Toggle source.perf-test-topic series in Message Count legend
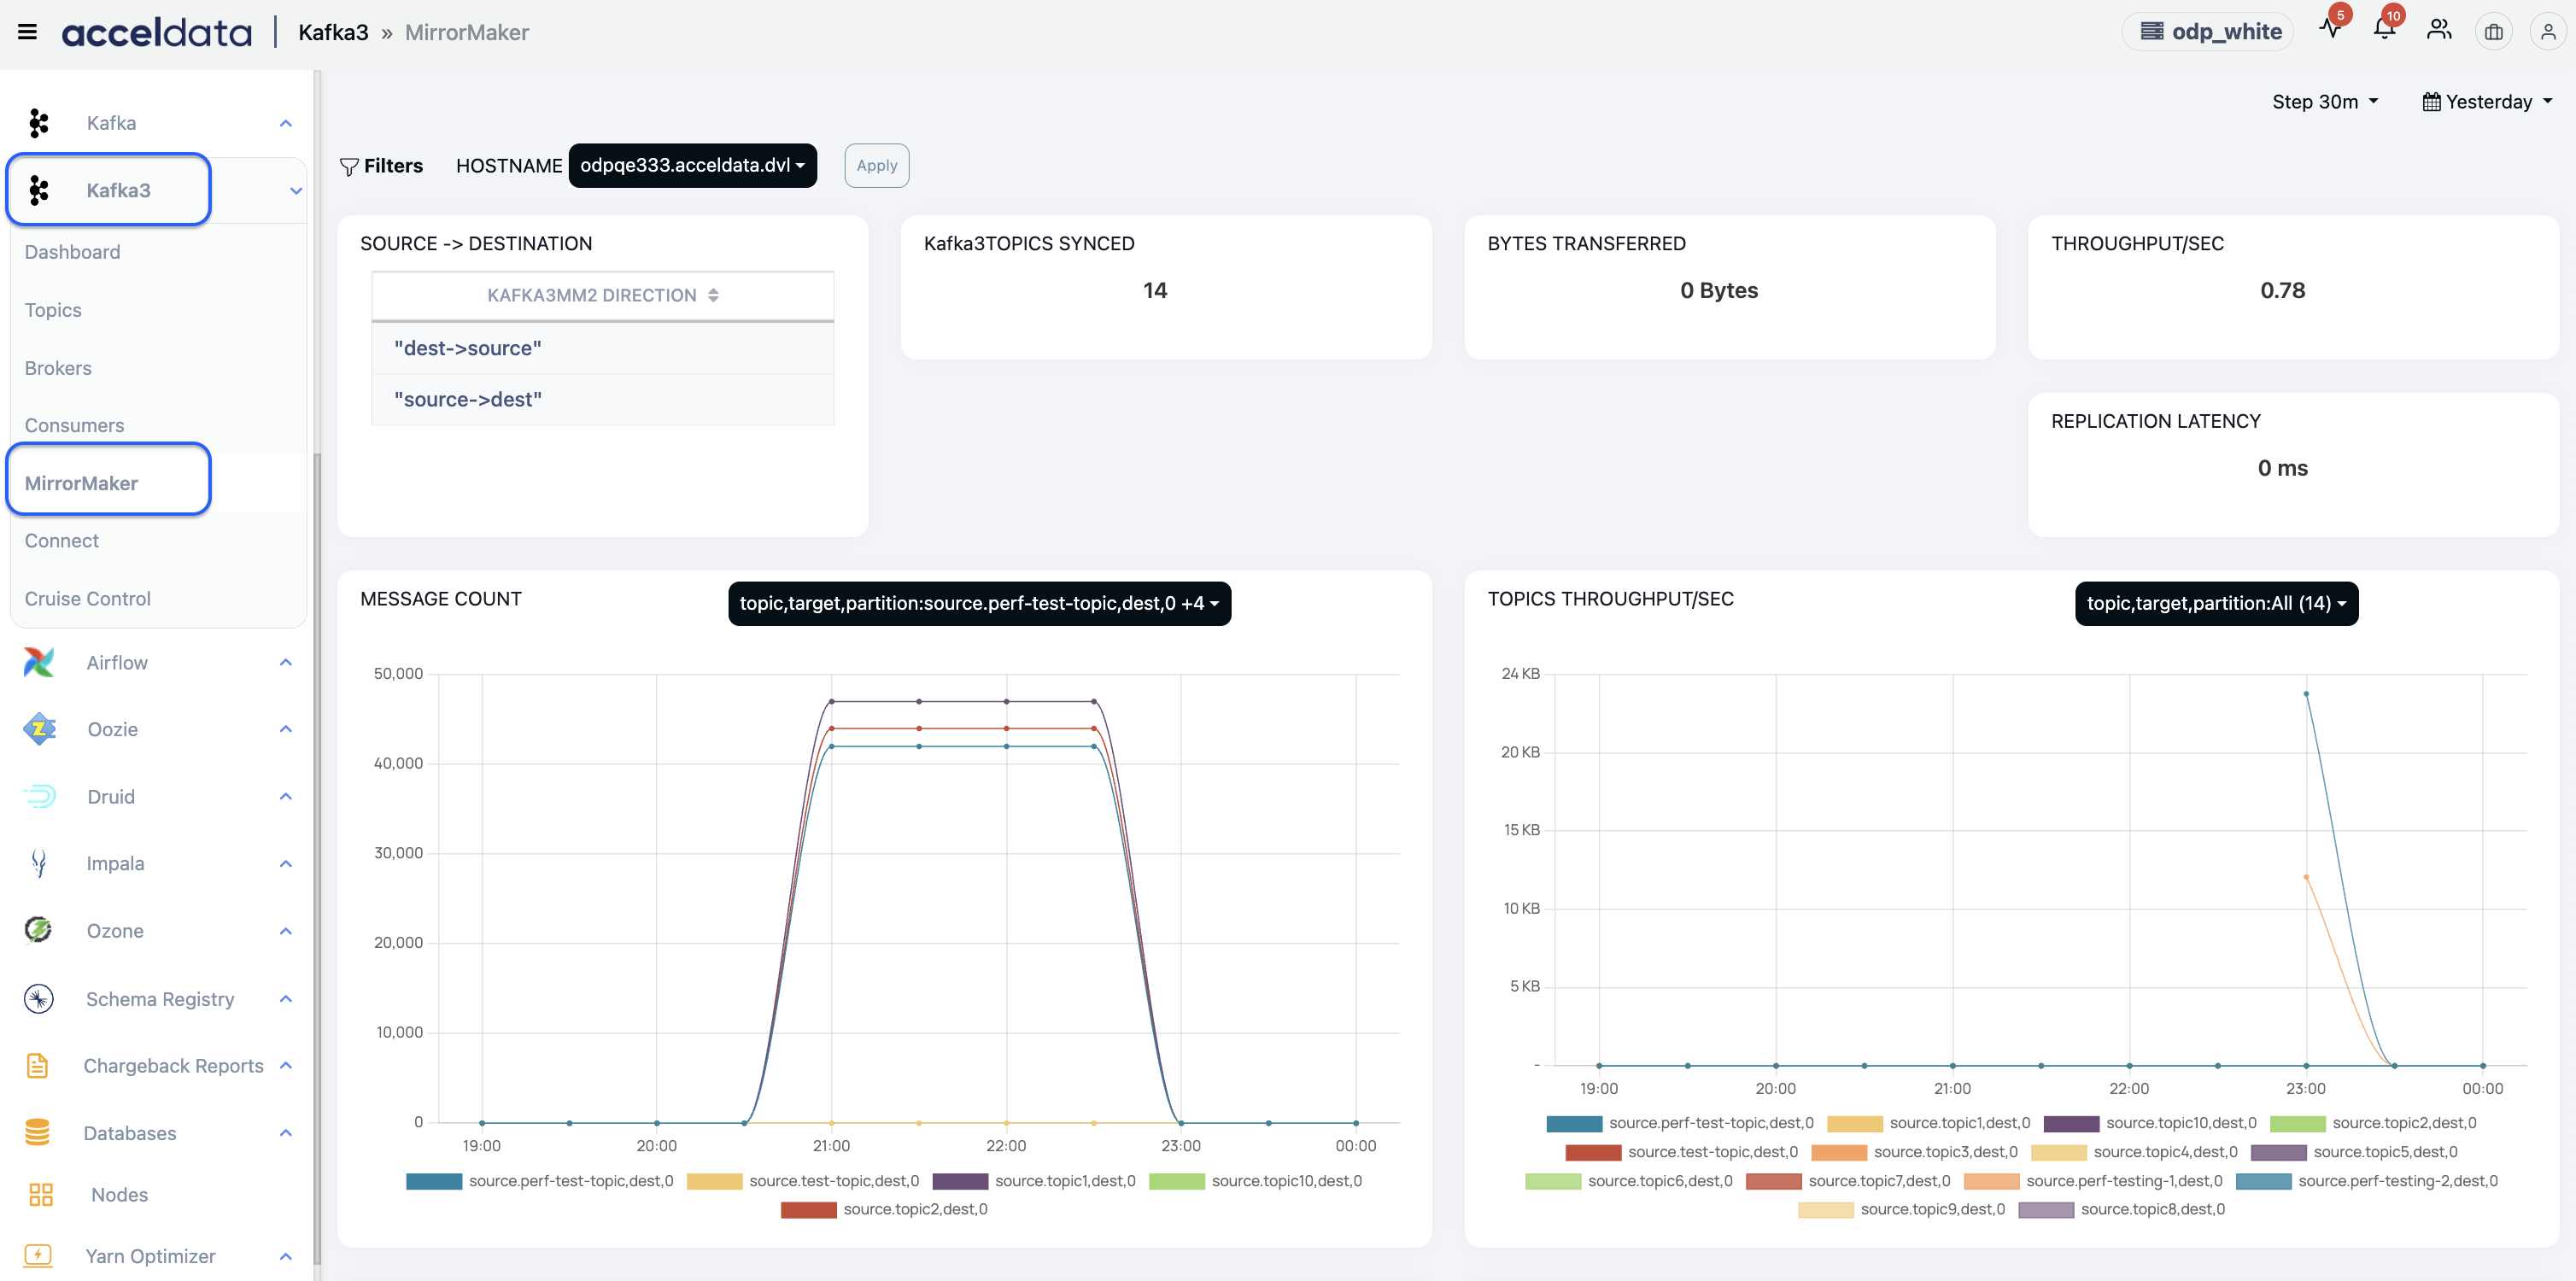 click(x=540, y=1180)
